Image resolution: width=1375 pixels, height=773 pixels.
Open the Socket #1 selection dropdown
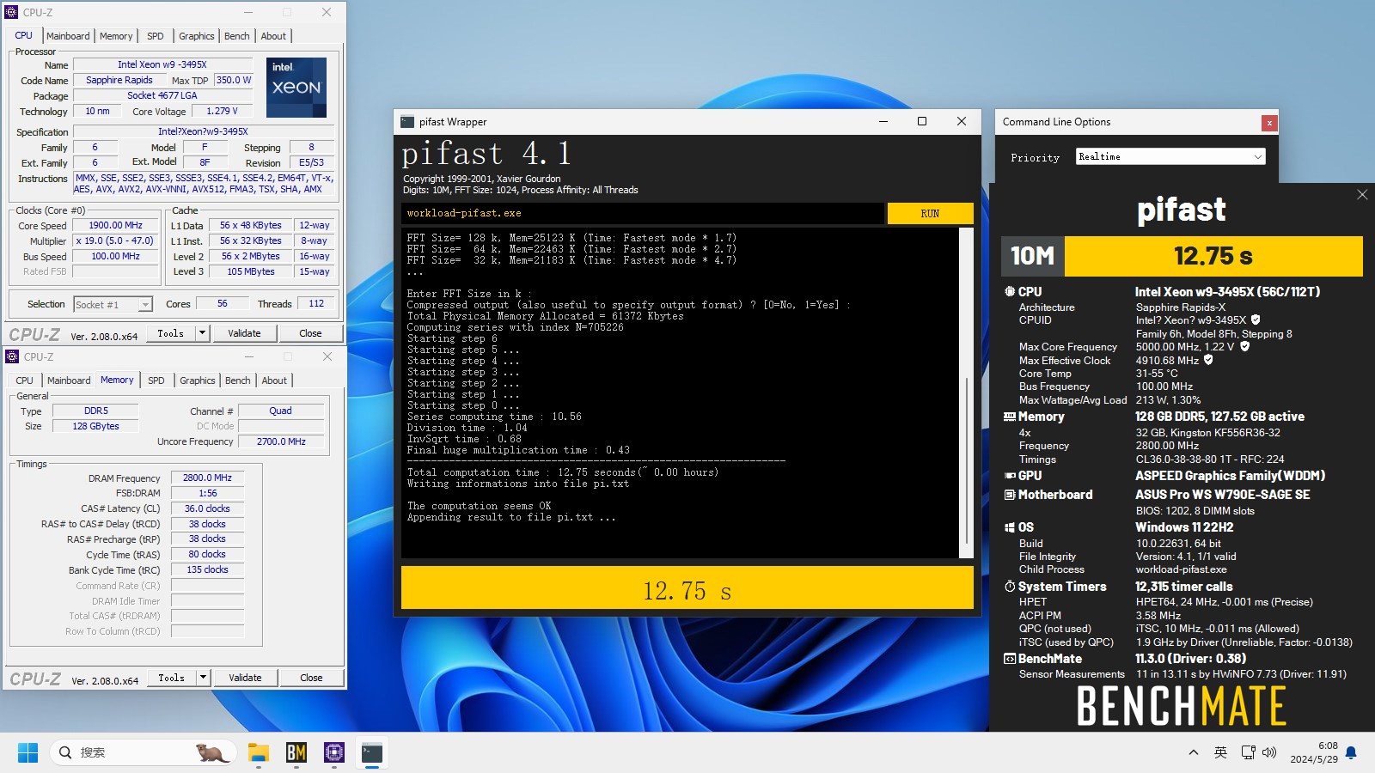(113, 304)
